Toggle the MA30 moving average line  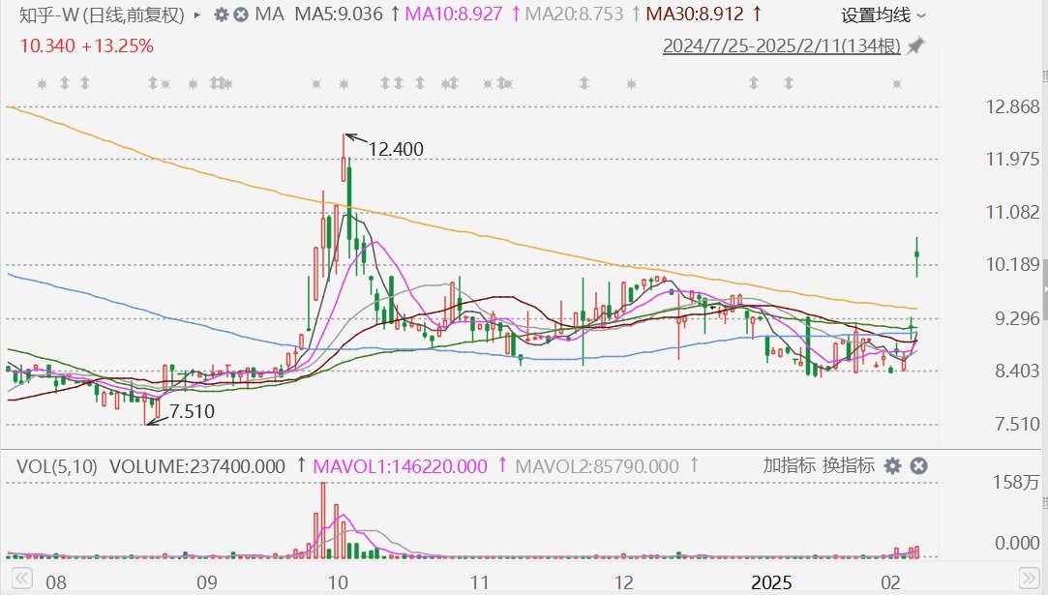pos(694,15)
